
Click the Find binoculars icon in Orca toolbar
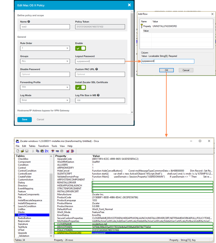(46, 151)
